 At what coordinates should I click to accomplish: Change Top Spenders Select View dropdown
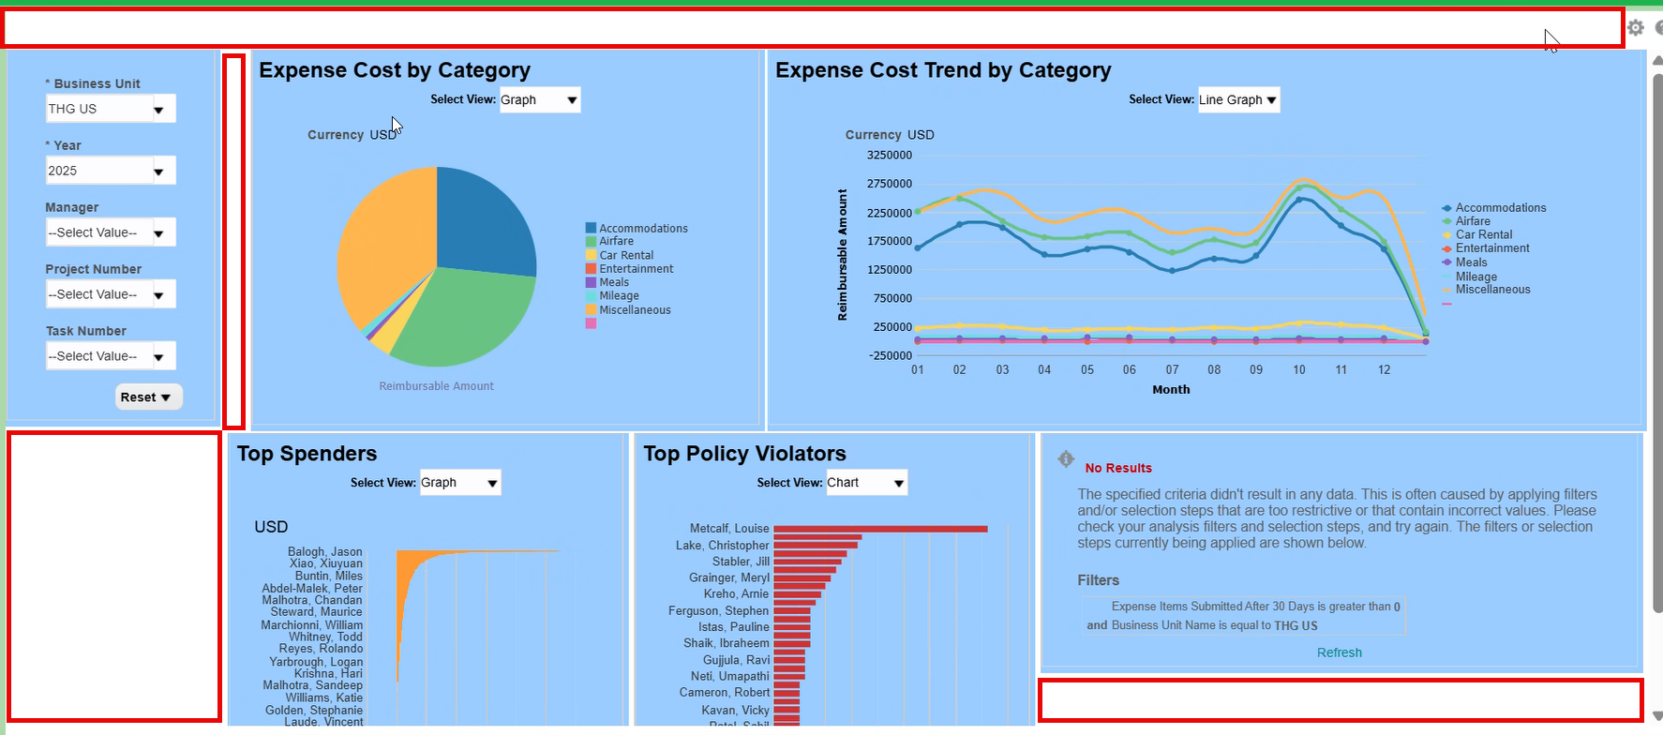tap(459, 483)
